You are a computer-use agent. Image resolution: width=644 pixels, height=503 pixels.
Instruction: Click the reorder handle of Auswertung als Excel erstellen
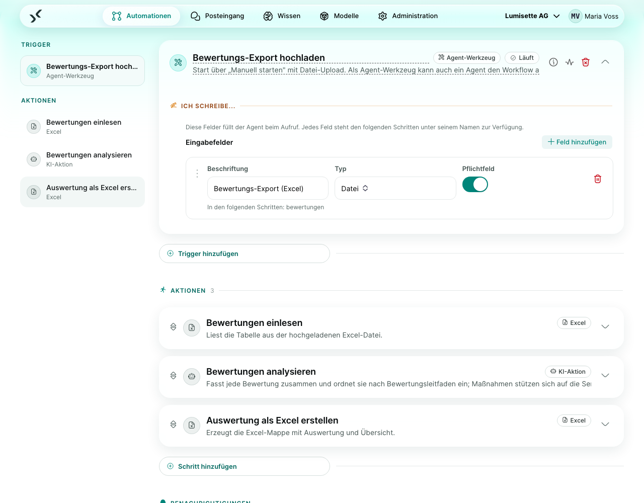coord(173,425)
